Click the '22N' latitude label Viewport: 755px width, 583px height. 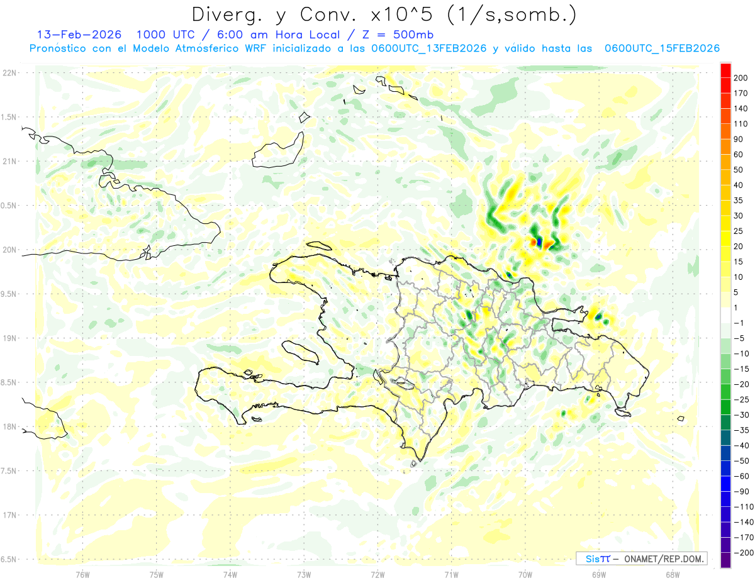[9, 73]
